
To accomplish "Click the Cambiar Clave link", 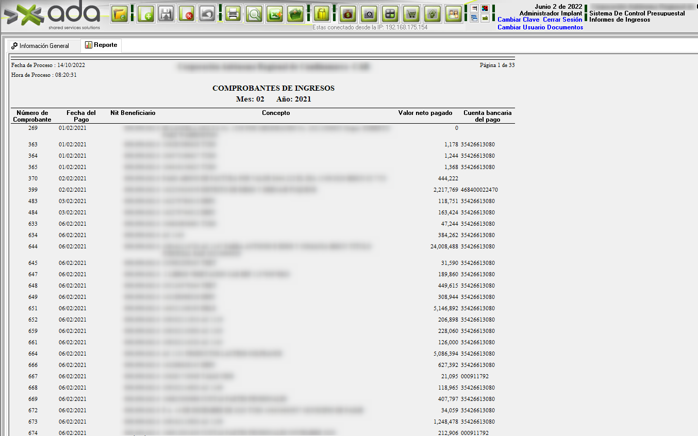I will click(518, 20).
